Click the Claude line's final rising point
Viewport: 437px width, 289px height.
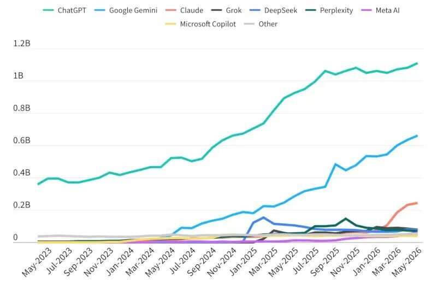pos(417,203)
